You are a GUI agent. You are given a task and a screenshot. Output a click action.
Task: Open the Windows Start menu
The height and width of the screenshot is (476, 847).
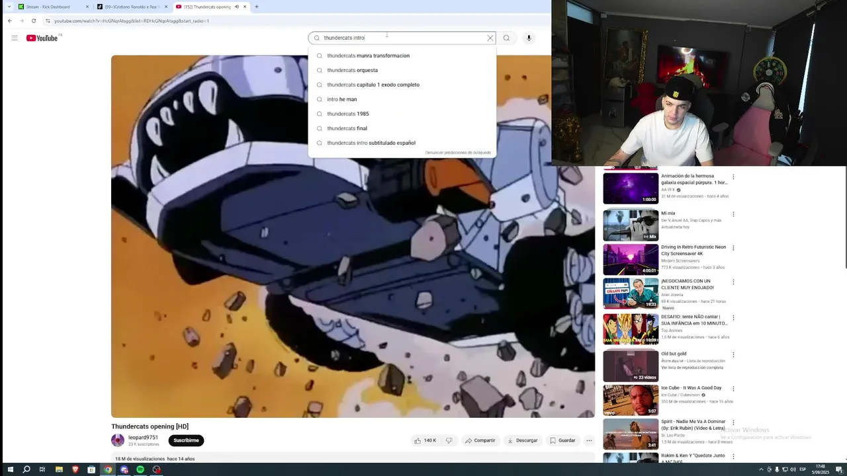10,469
